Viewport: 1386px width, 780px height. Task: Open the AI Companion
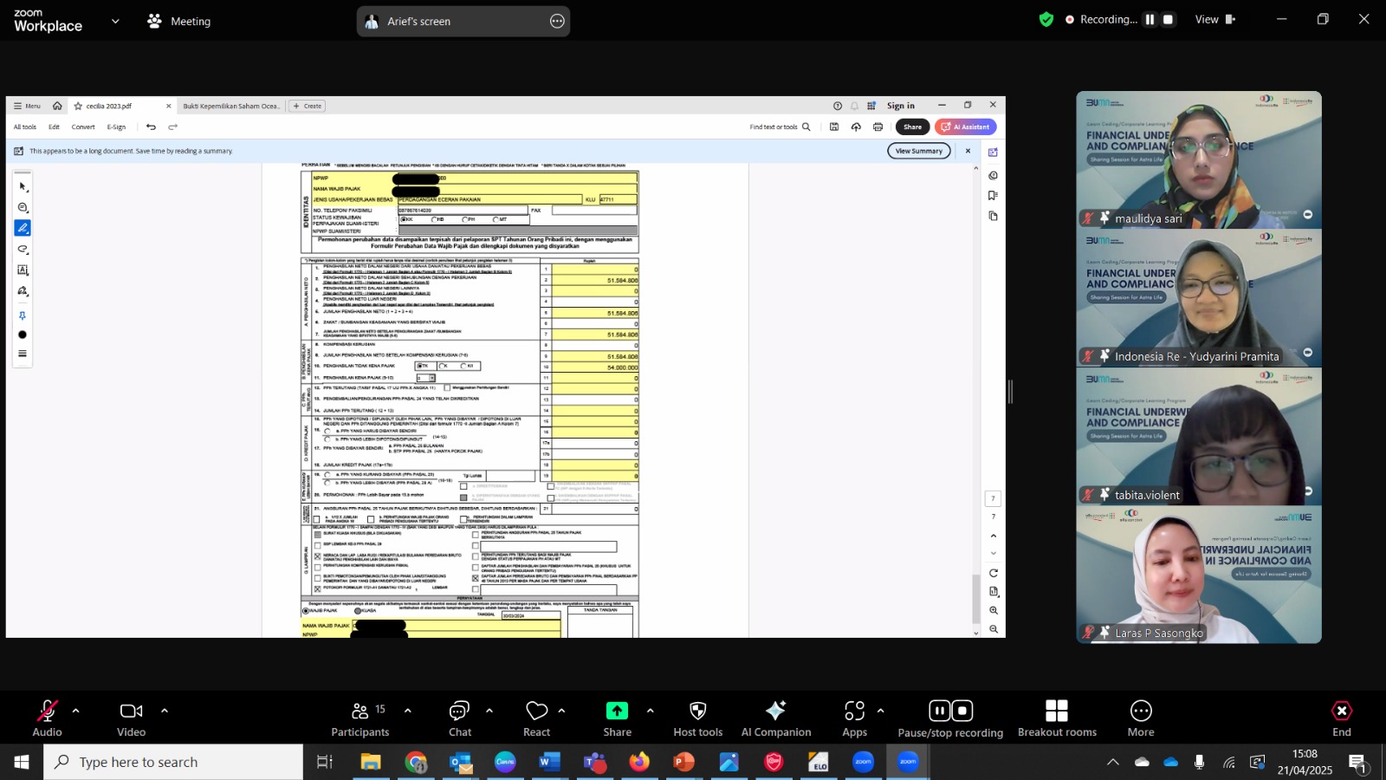point(776,718)
